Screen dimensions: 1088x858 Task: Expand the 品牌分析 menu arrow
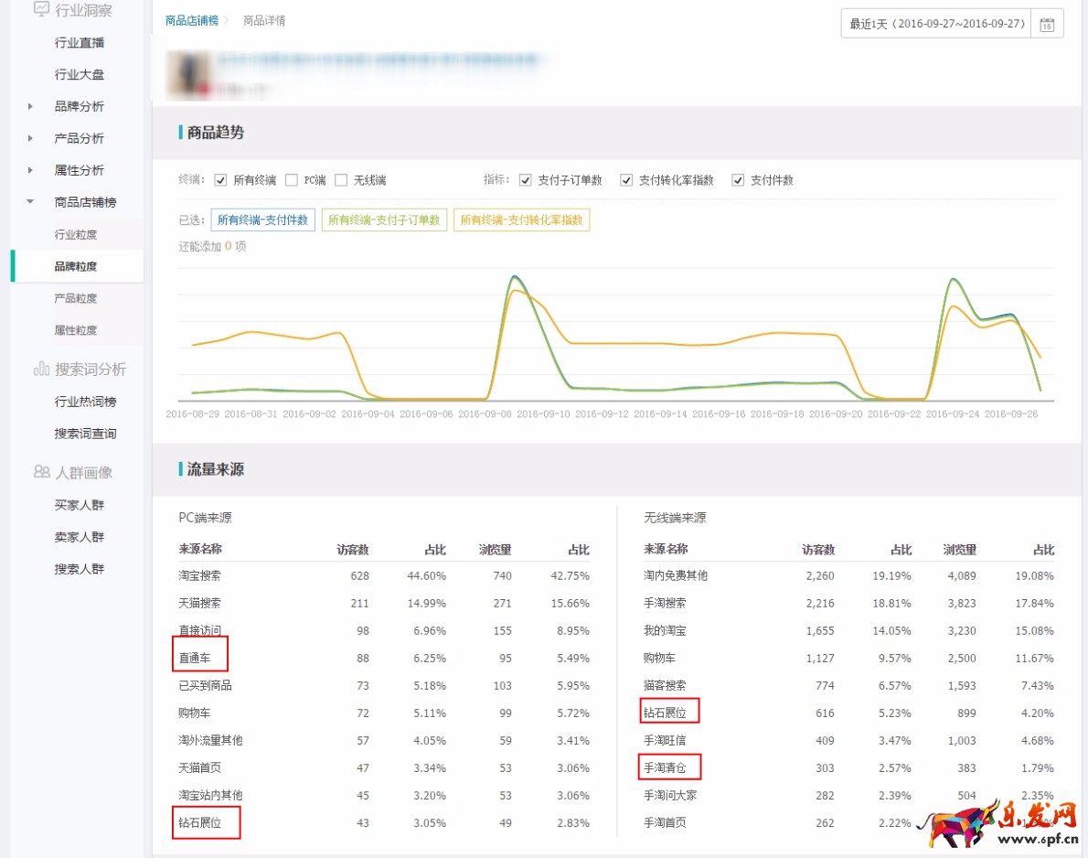(30, 106)
